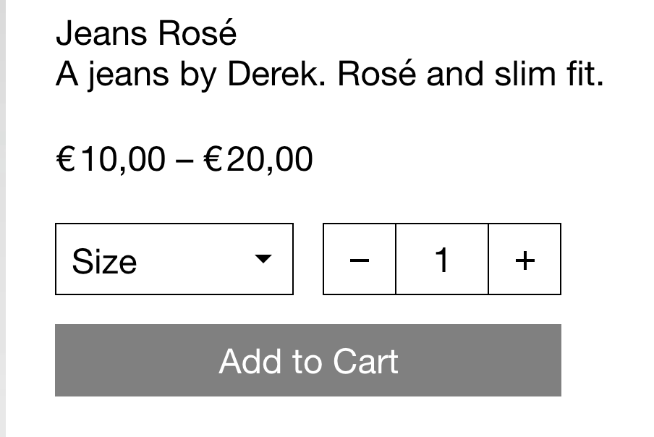Click the word 'Cart' on the gray button
Image resolution: width=654 pixels, height=437 pixels.
point(366,361)
